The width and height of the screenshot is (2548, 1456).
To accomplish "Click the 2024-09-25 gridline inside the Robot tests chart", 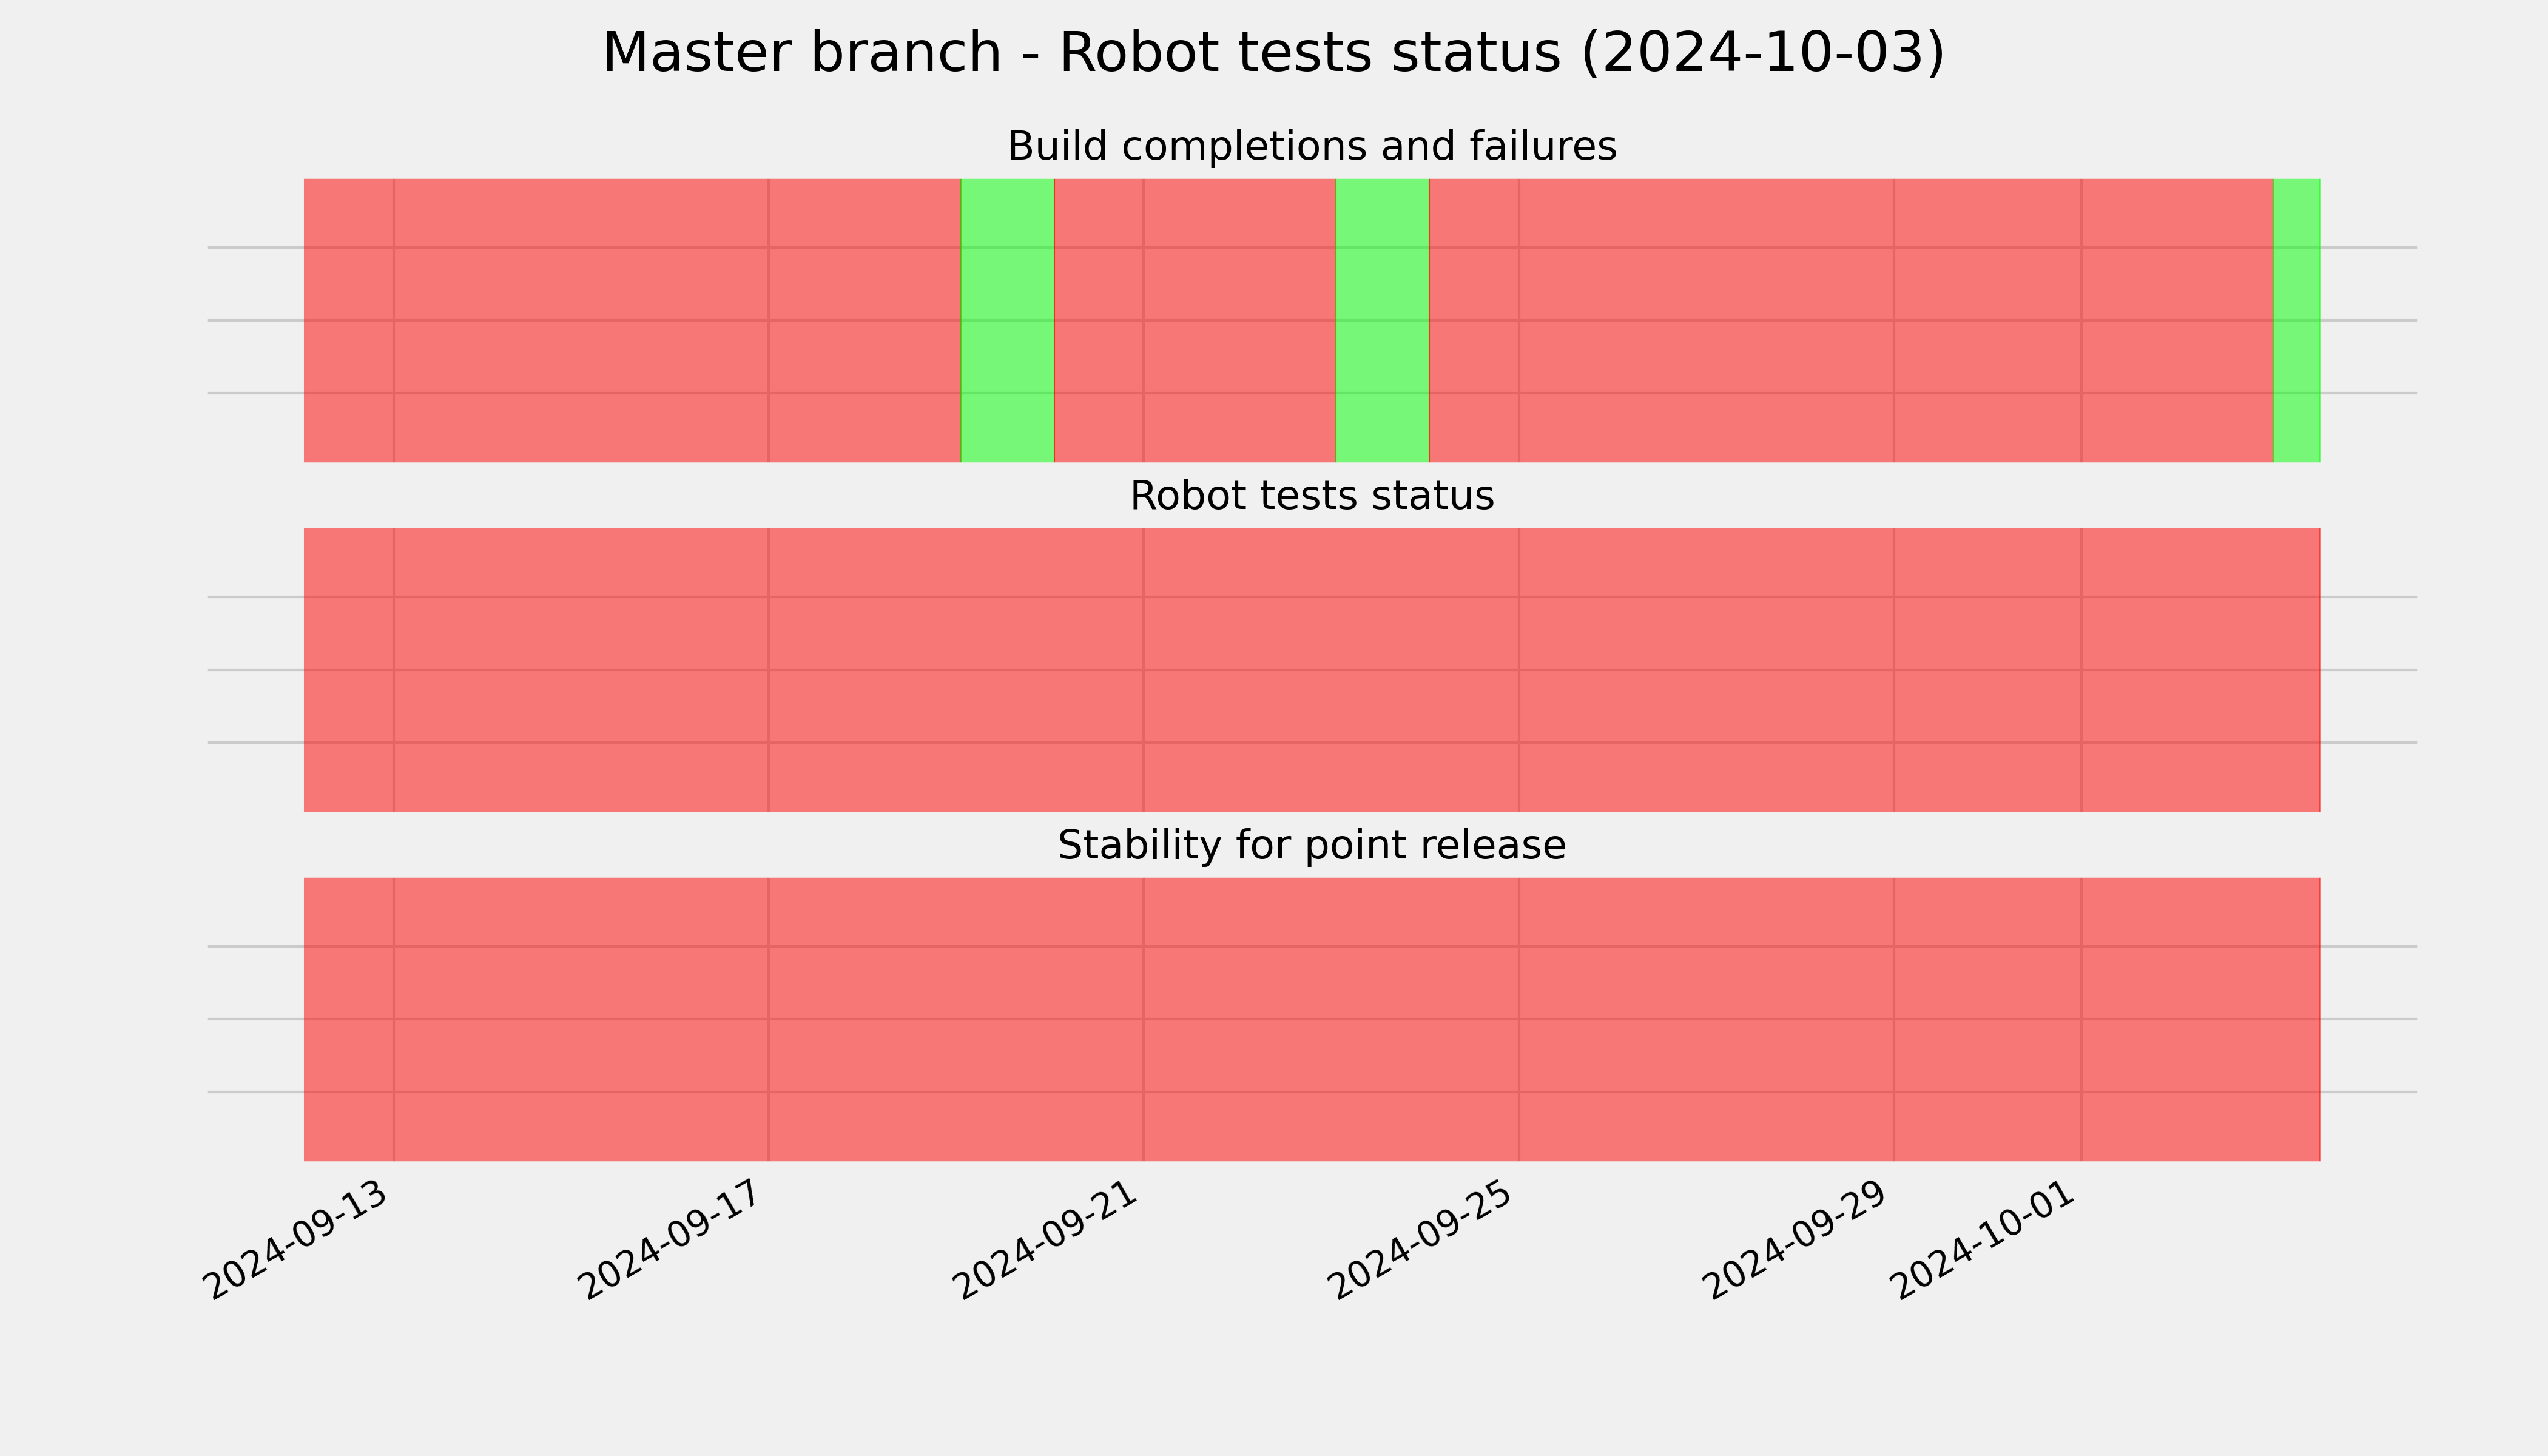I will 1519,670.
